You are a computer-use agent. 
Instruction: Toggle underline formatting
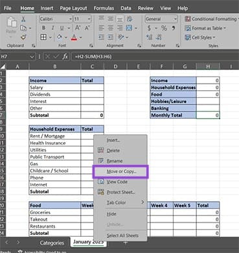coord(62,28)
